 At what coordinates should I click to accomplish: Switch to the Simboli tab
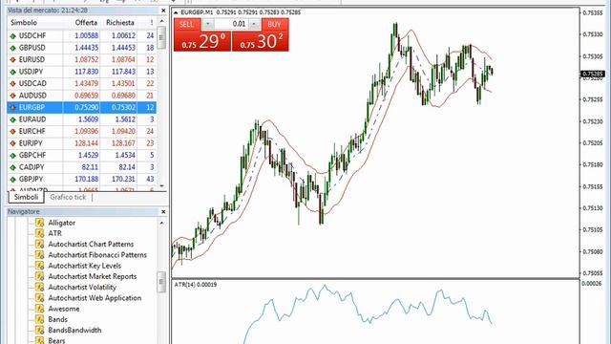[26, 197]
